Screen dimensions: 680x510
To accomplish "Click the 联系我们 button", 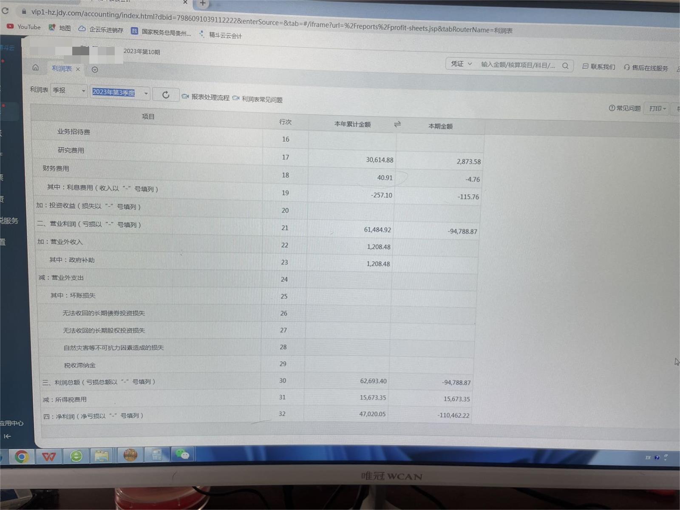I will (598, 67).
